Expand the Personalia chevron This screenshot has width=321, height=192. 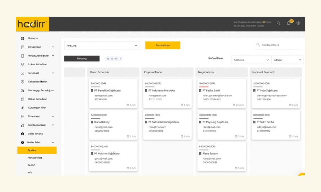click(53, 73)
